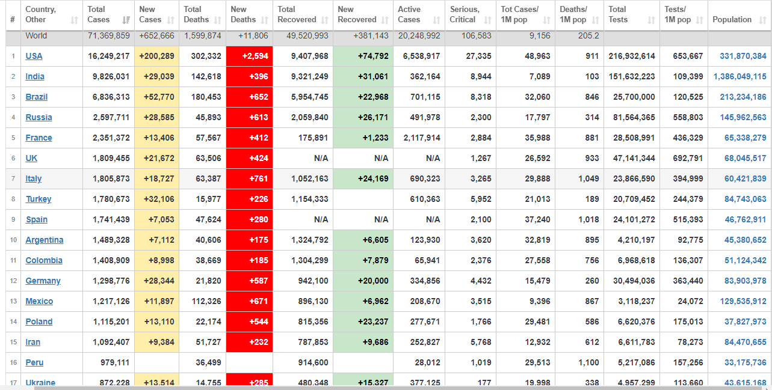The height and width of the screenshot is (390, 772).
Task: Sort by New Deaths arrow icon
Action: (x=264, y=20)
